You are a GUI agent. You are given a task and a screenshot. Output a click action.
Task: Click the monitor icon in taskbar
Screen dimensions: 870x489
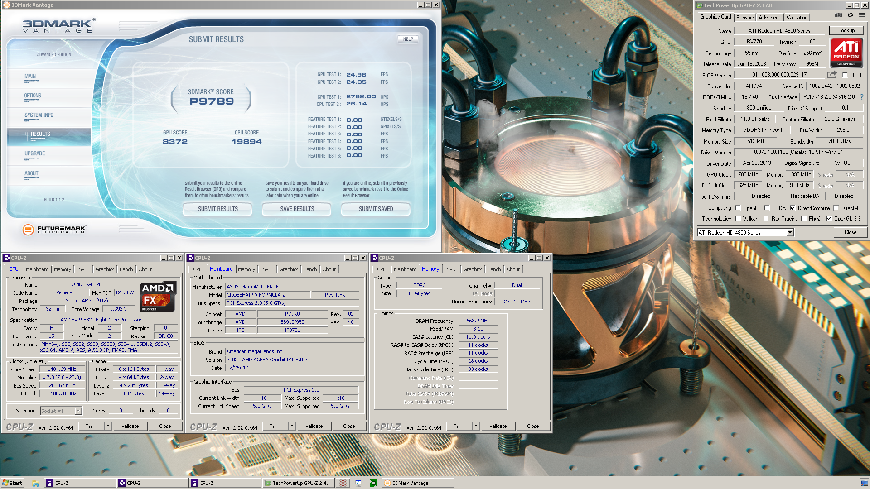pos(358,483)
